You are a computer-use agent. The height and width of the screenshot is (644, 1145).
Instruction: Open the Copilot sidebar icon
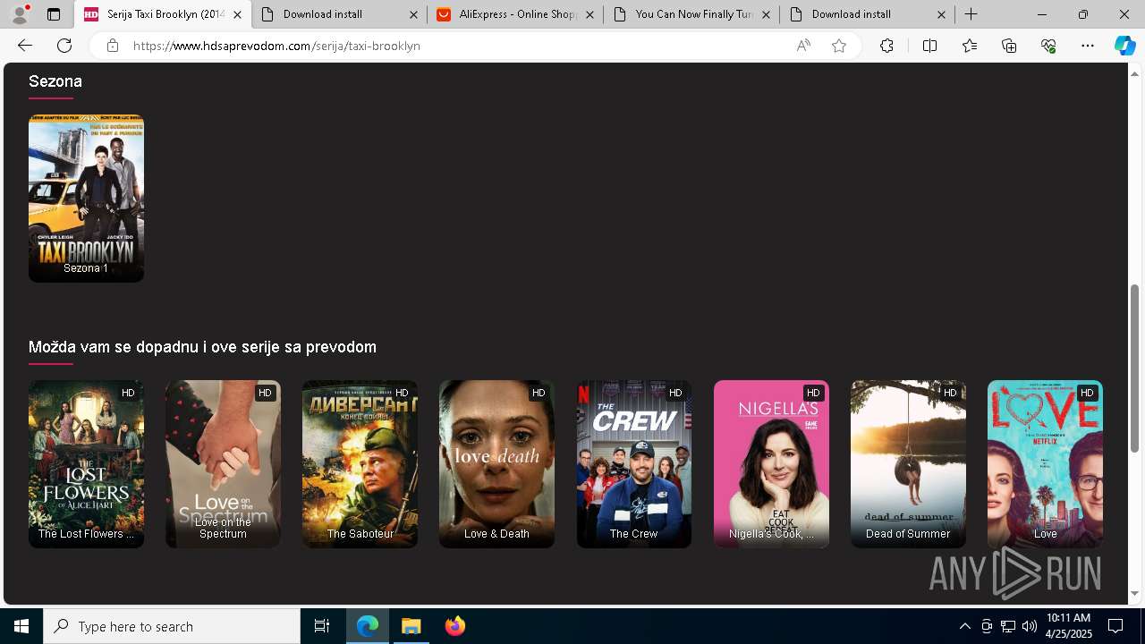click(1124, 46)
